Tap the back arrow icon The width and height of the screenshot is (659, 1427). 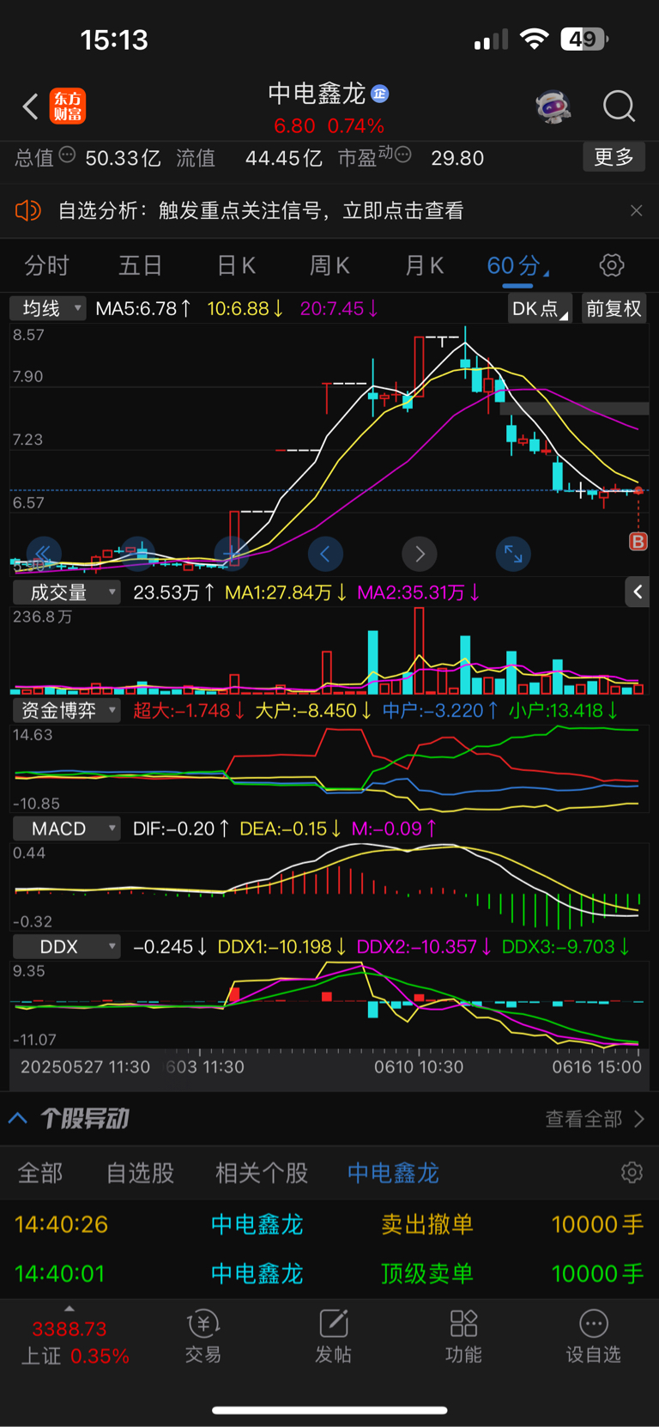point(30,106)
